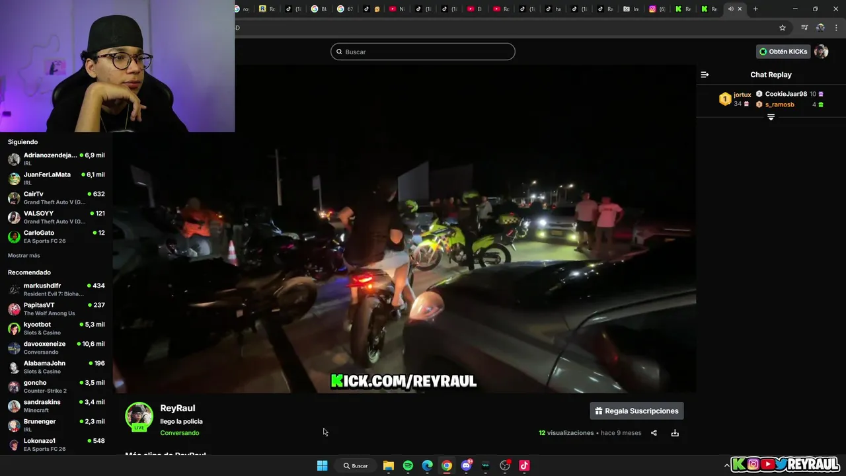Click the clip video player
Screen dimensions: 846x476
click(404, 229)
